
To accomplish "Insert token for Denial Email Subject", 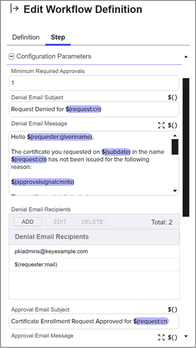I will coord(172,98).
